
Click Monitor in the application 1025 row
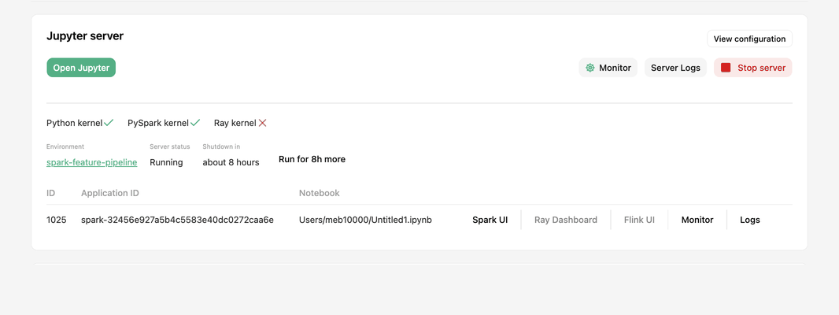pos(697,220)
